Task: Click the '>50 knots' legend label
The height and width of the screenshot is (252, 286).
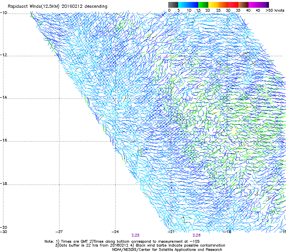Action: pyautogui.click(x=275, y=10)
